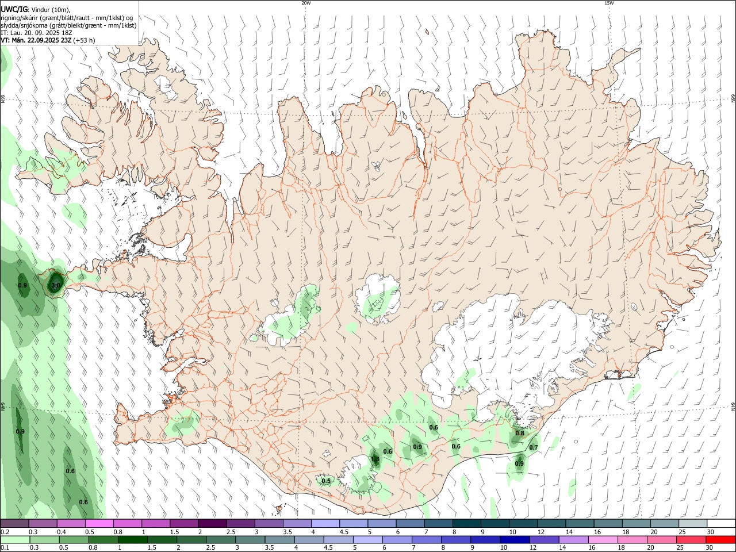Click the light grey snow swatch between 25 and 30

[x=693, y=523]
